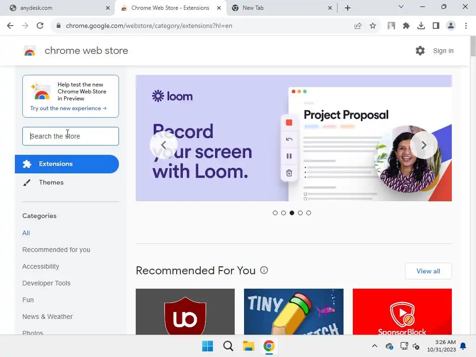
Task: Select the second carousel dot
Action: [284, 213]
